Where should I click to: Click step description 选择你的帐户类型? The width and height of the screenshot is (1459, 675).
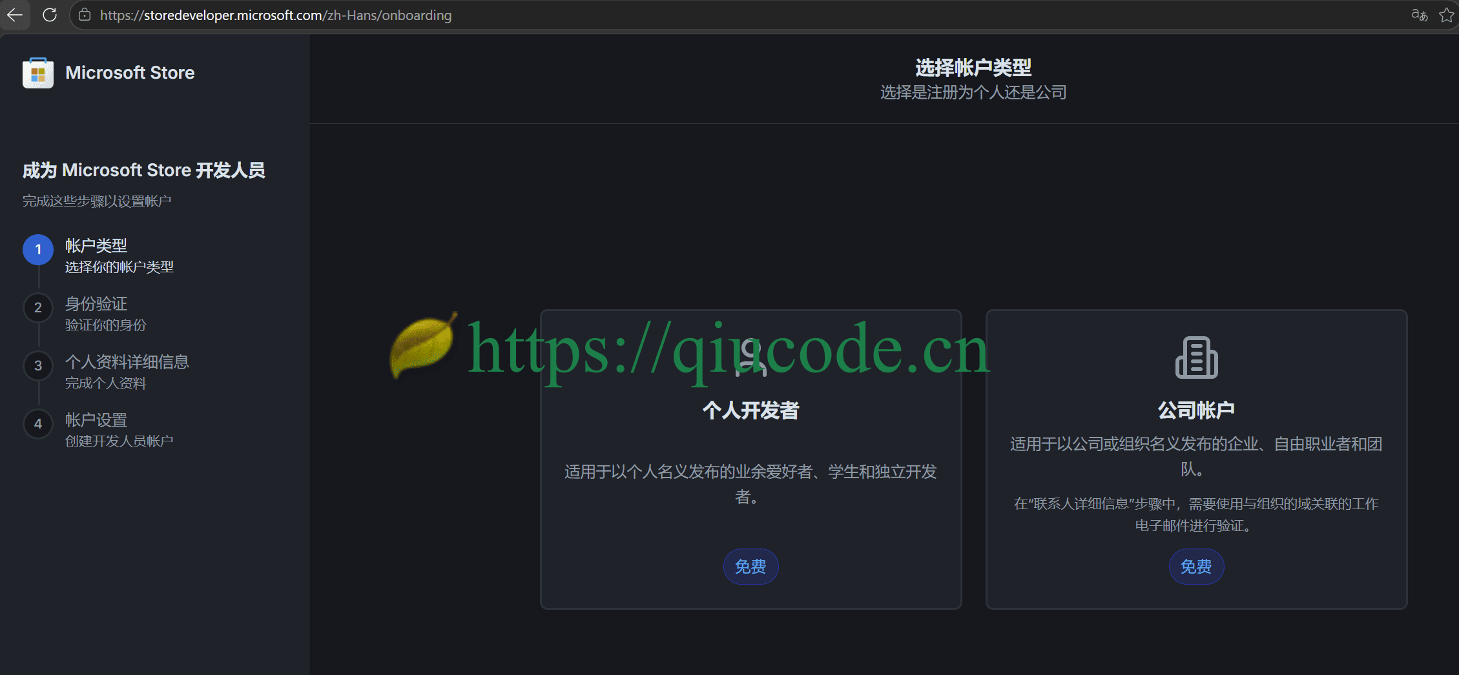coord(119,267)
